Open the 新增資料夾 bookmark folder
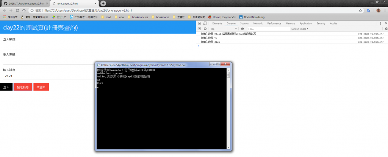The width and height of the screenshot is (388, 157). (x=197, y=17)
